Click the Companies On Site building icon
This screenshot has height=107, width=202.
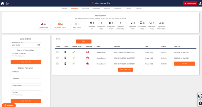pos(110,23)
